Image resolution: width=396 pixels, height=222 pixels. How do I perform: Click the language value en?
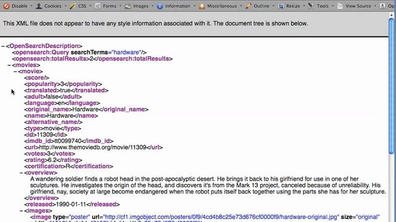[x=61, y=103]
